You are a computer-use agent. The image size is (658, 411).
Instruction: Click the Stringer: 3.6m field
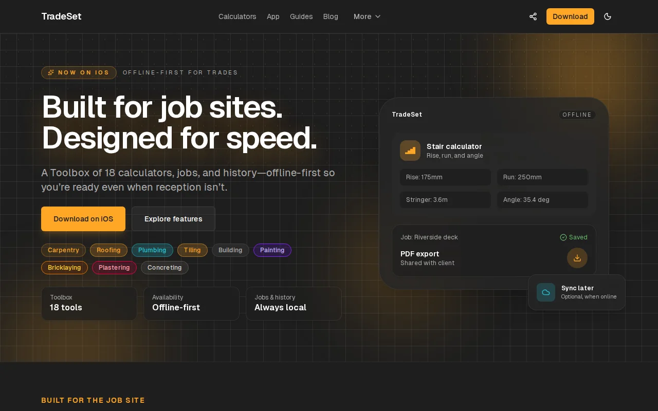[x=445, y=200]
